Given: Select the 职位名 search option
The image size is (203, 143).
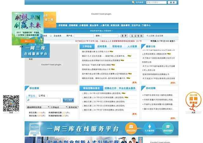Looking at the screenshot, I should (32, 95).
